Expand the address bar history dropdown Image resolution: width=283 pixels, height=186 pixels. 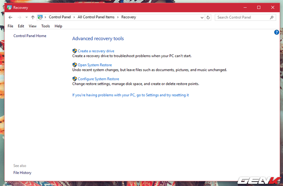[x=202, y=18]
